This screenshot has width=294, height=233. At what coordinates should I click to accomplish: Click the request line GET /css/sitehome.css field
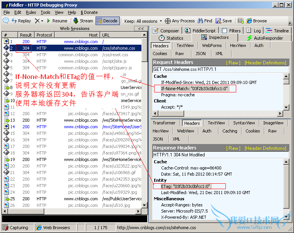221,69
